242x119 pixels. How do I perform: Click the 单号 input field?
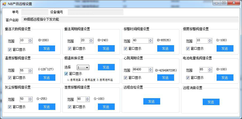[34, 12]
